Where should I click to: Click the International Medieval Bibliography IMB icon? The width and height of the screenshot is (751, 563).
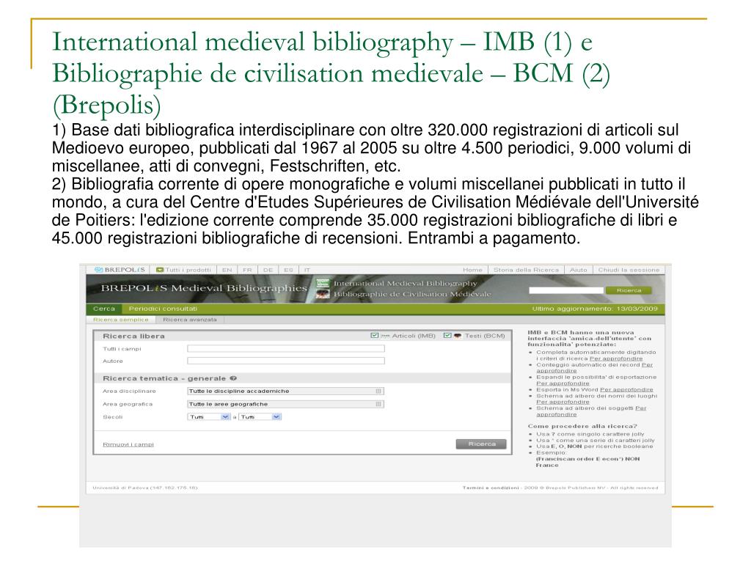[323, 284]
